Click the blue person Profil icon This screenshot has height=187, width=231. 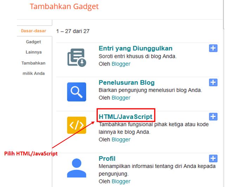coord(77,168)
